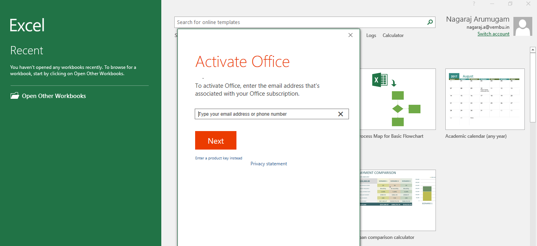Screen dimensions: 537x246
Task: Click Enter a product key instead
Action: (x=219, y=158)
